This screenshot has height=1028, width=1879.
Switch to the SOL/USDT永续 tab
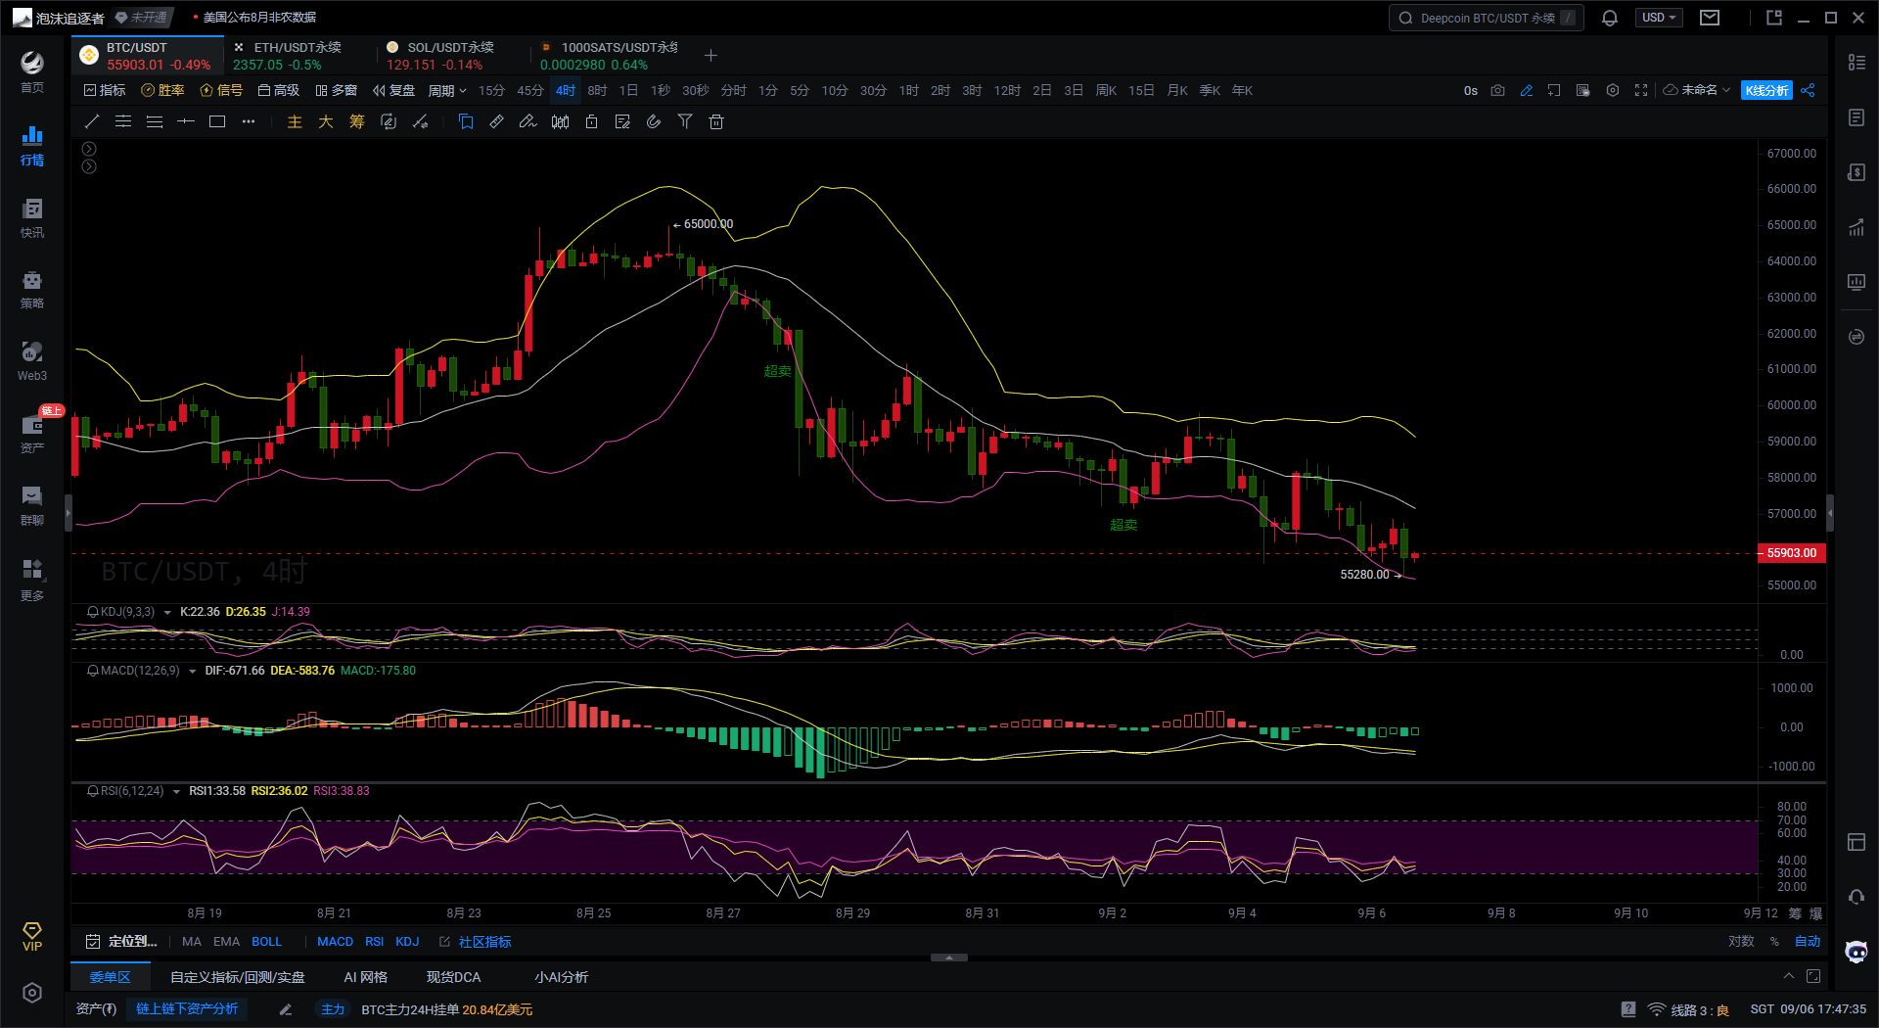451,56
